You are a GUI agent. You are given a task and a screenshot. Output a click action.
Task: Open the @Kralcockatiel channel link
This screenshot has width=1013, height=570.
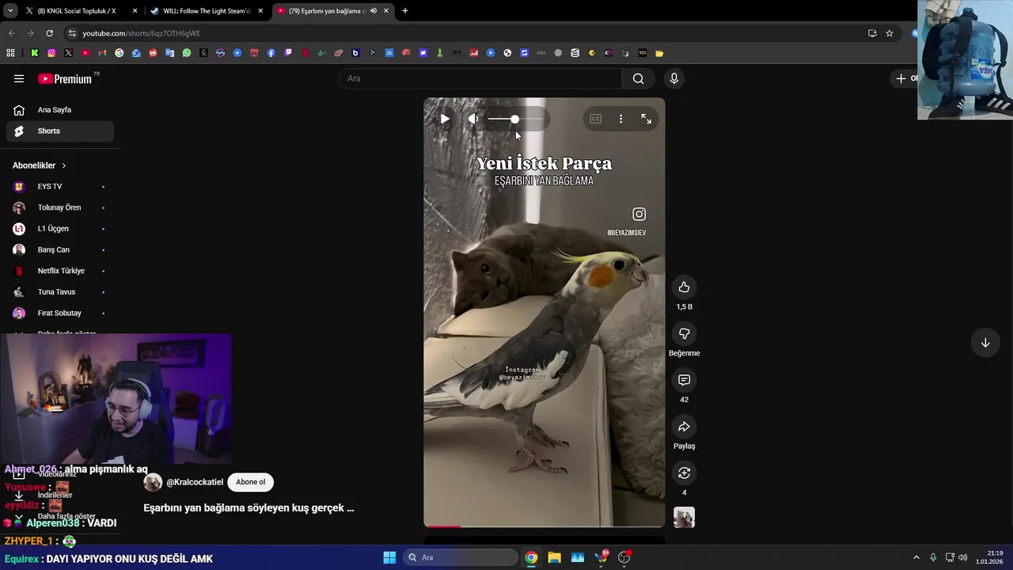coord(195,482)
